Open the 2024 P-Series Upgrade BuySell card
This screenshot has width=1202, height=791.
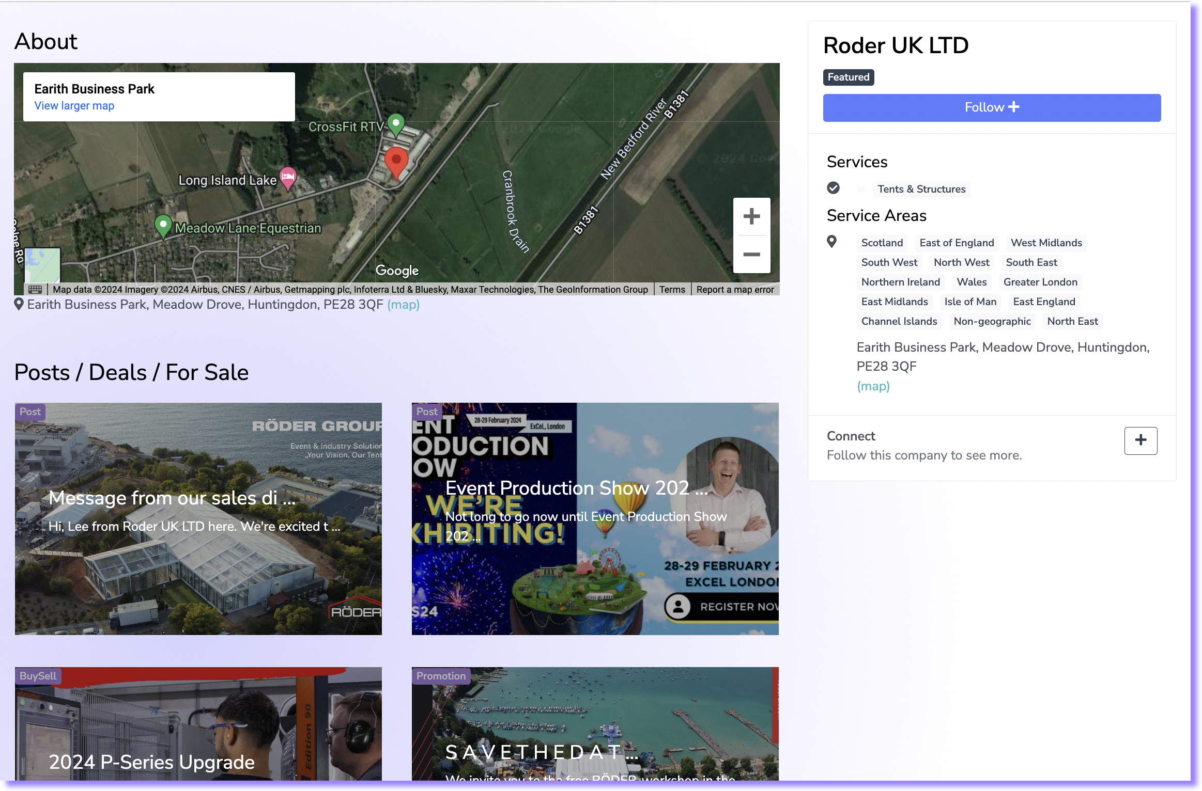tap(198, 724)
